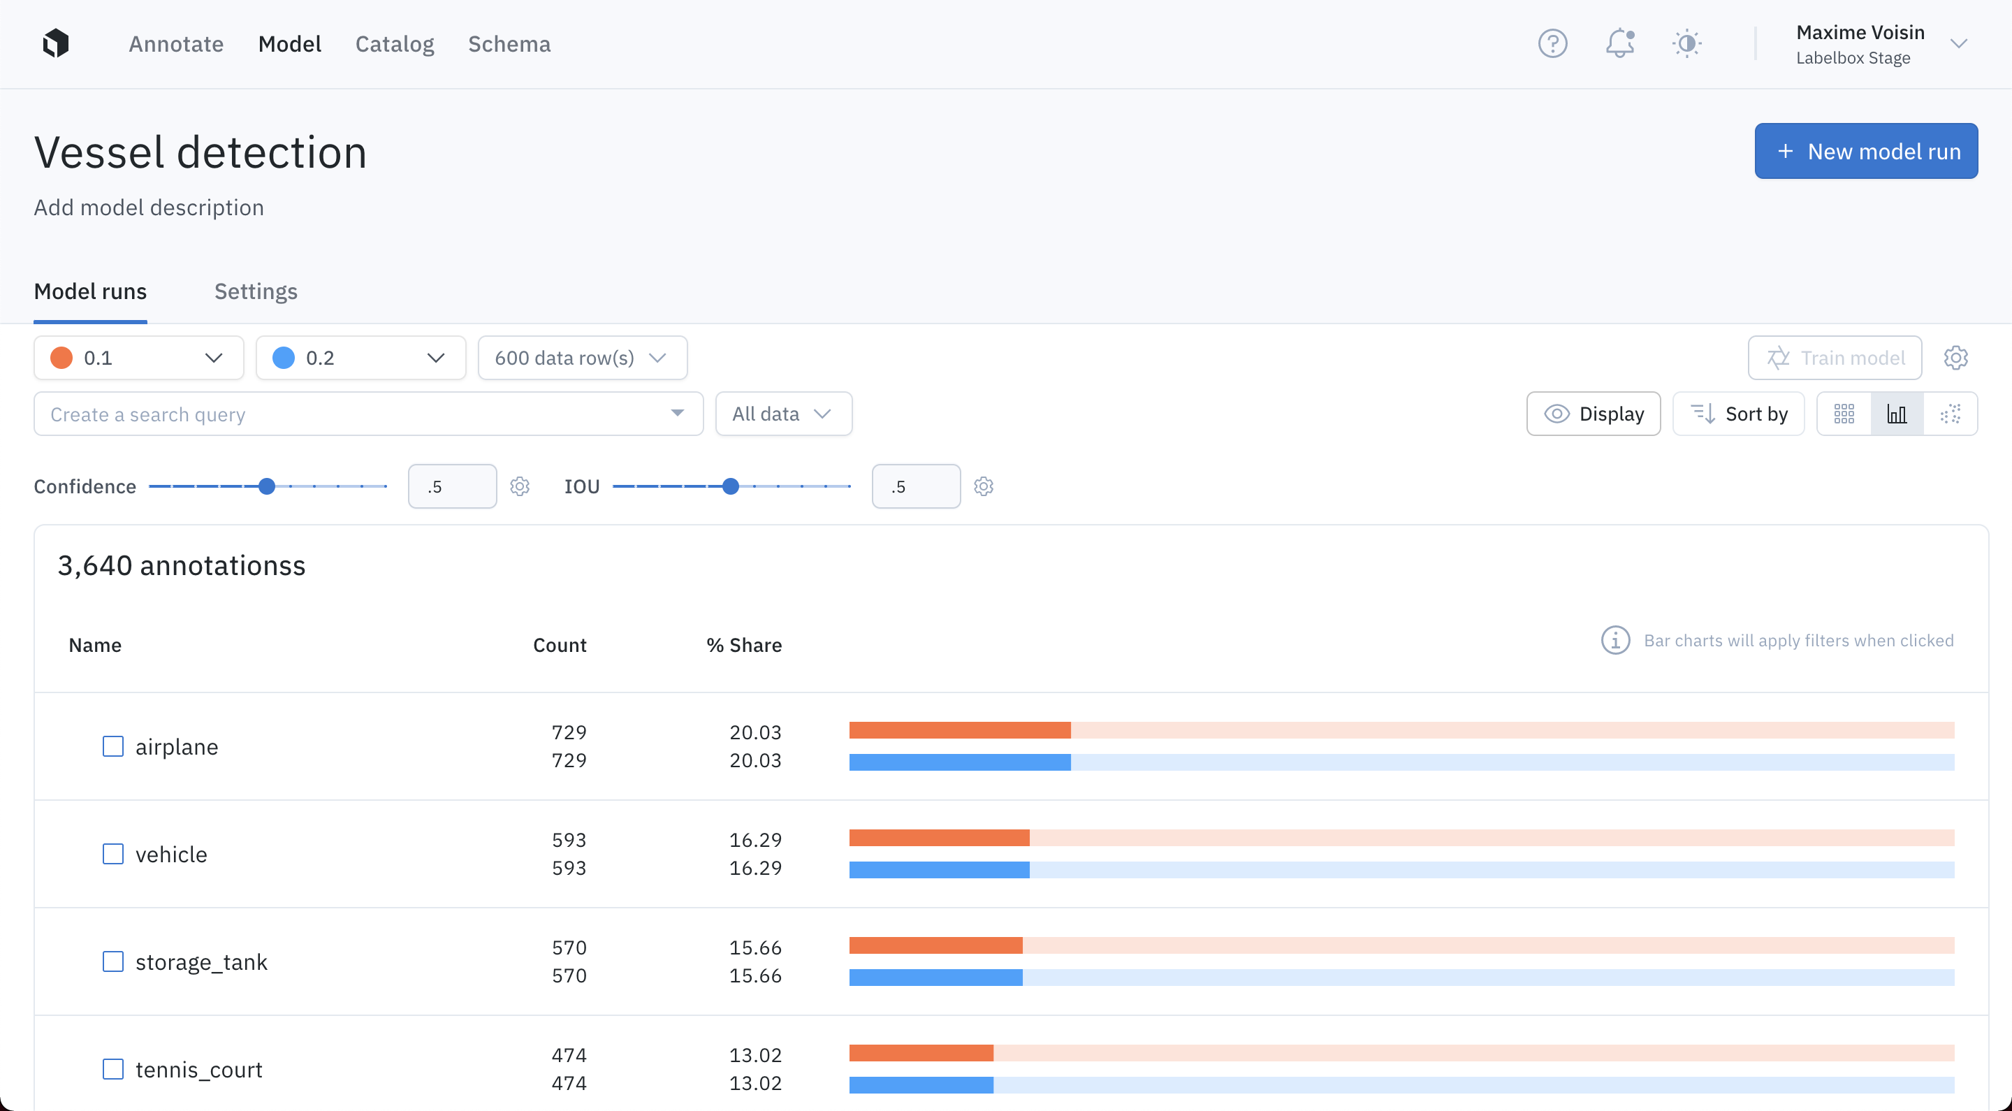Image resolution: width=2012 pixels, height=1111 pixels.
Task: Click the grid view icon
Action: (1845, 413)
